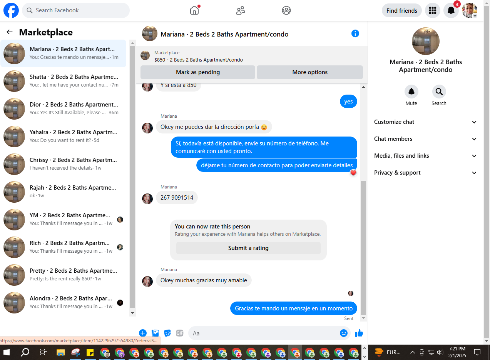Open the emoji picker icon
490x360 pixels.
[x=344, y=333]
